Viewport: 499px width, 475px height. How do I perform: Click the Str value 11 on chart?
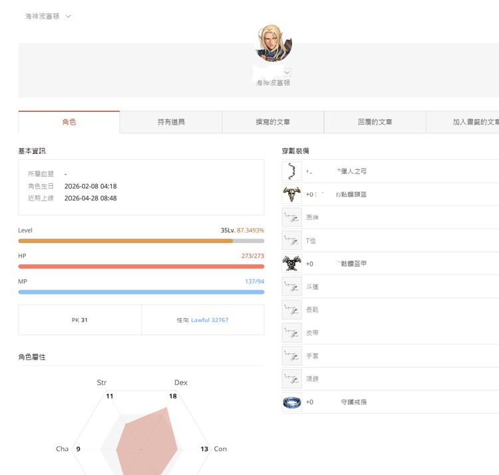point(110,396)
